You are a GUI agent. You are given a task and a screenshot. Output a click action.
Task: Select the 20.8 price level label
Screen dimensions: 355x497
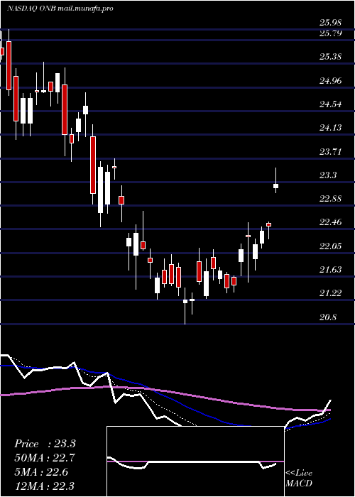click(328, 317)
